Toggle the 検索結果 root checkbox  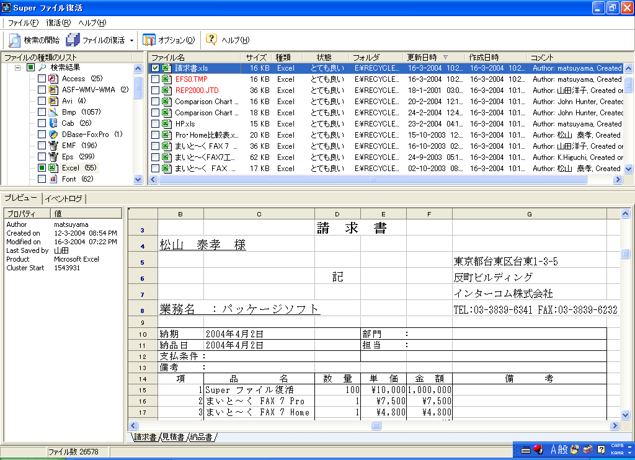[x=31, y=67]
